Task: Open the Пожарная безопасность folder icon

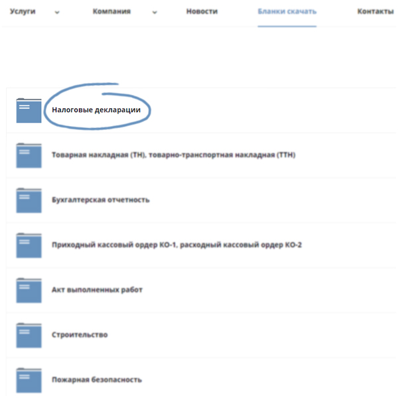Action: tap(29, 380)
